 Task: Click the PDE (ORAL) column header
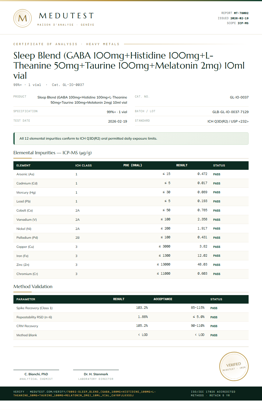(133, 166)
